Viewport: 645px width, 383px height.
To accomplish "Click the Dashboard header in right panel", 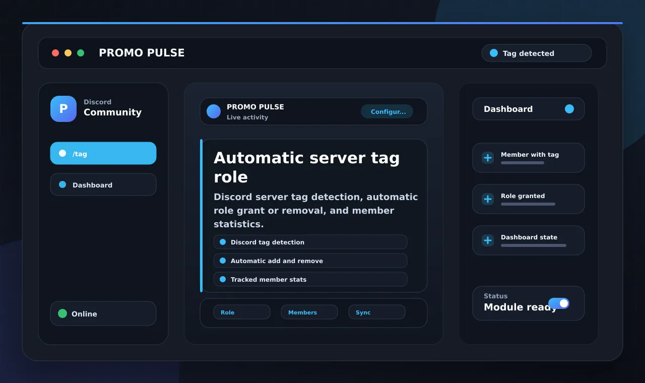I will pos(529,109).
